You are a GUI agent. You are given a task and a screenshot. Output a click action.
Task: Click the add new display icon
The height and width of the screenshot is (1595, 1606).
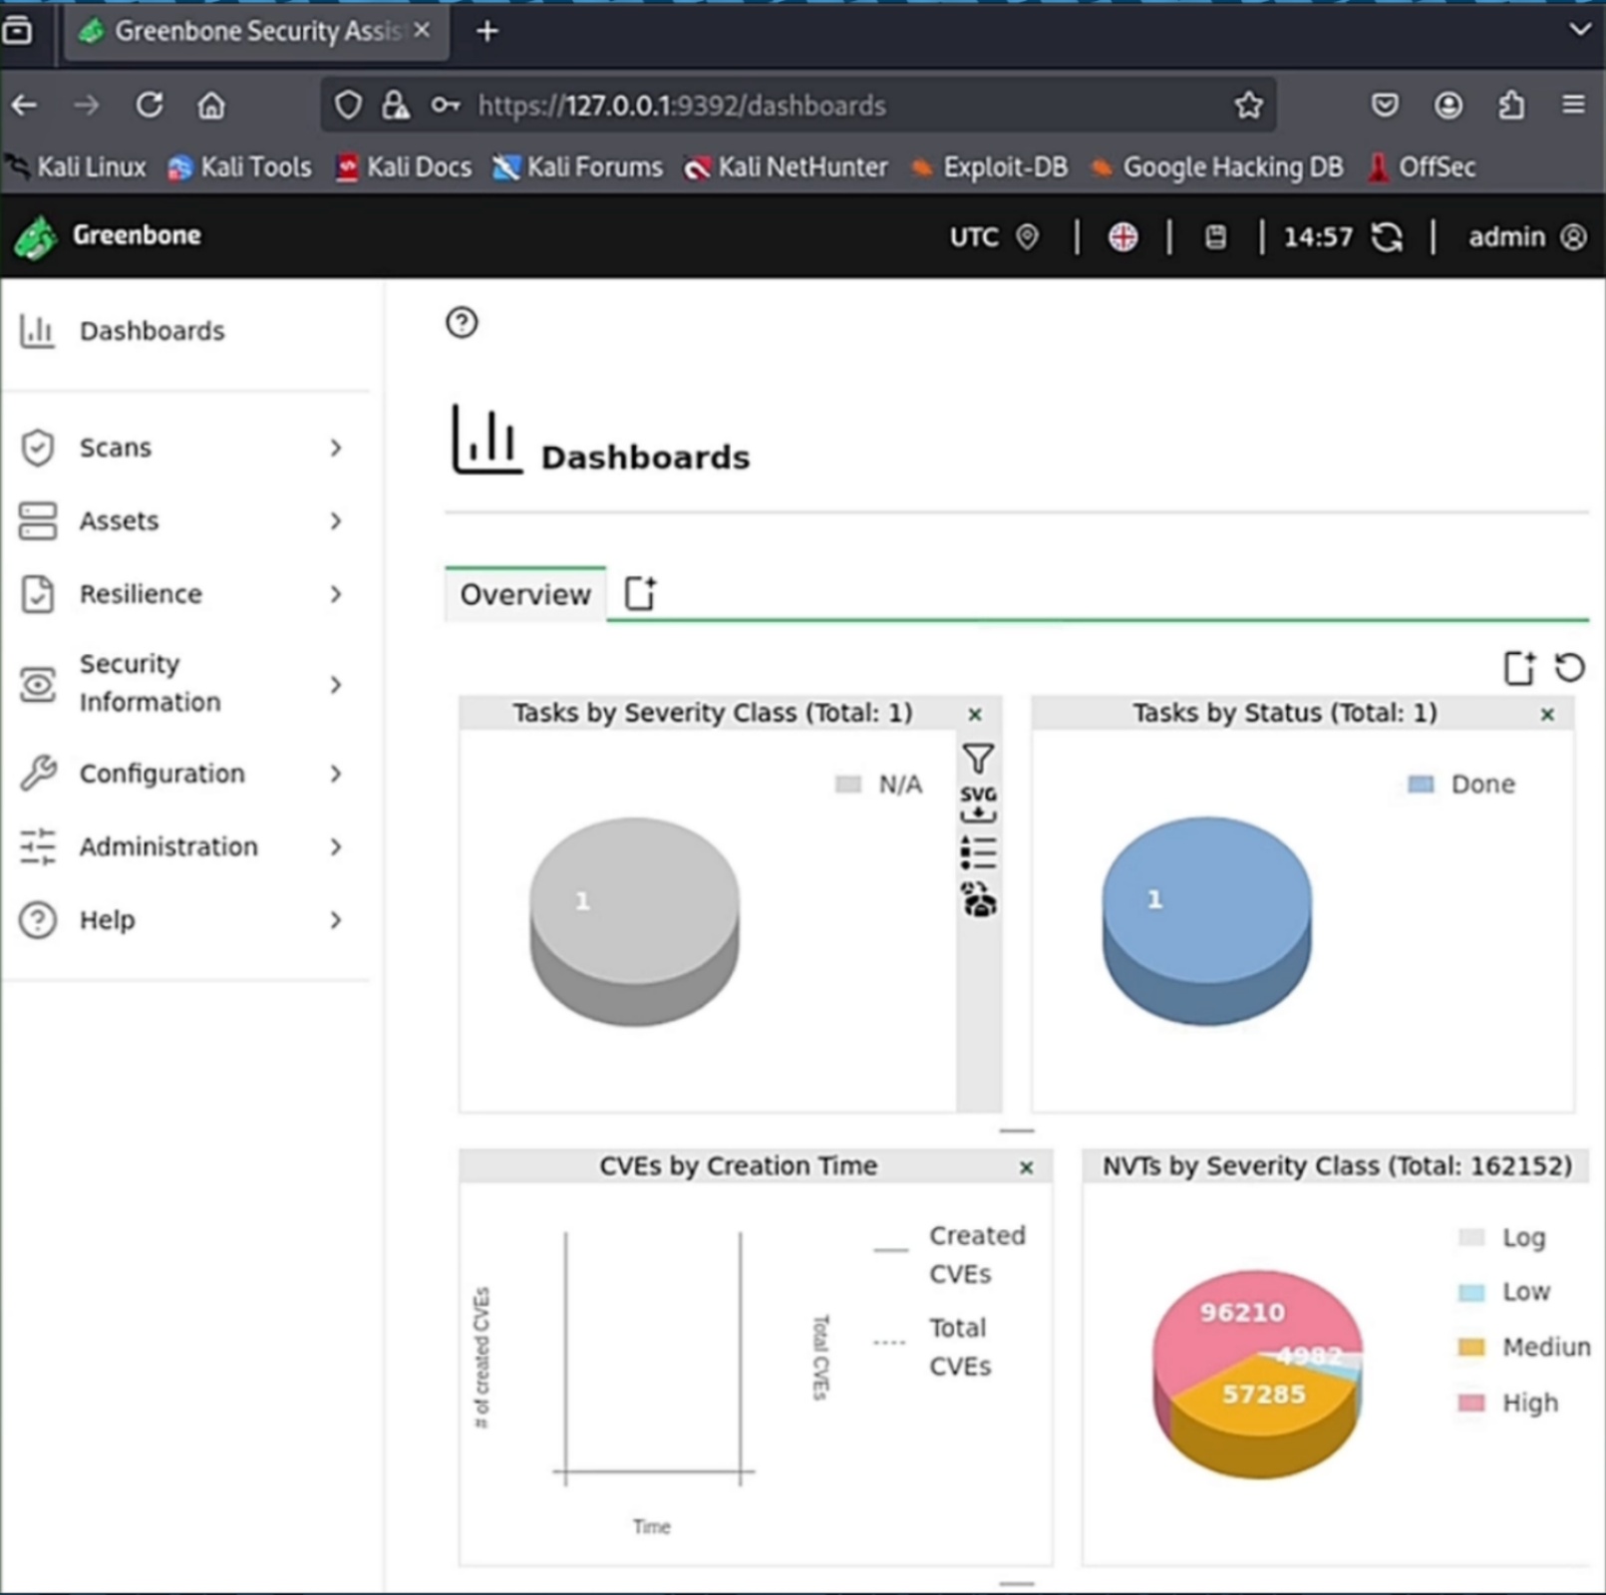1519,668
